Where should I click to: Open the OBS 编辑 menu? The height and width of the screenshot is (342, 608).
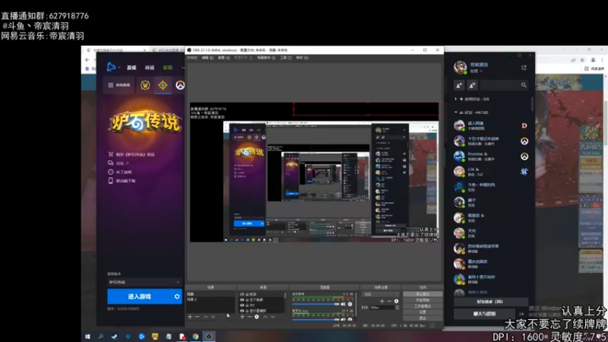pyautogui.click(x=207, y=58)
